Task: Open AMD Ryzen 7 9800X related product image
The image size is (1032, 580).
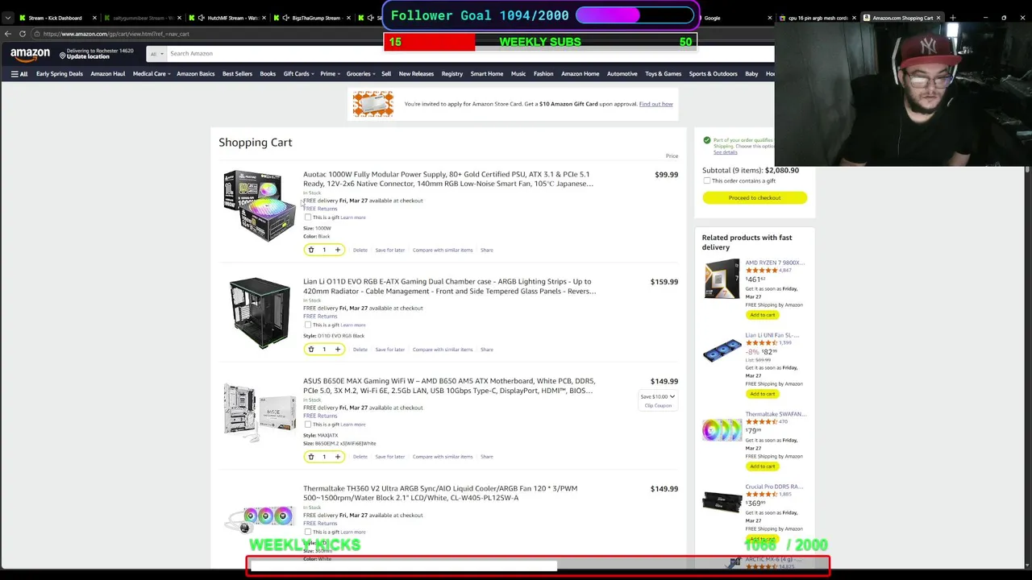Action: (722, 279)
